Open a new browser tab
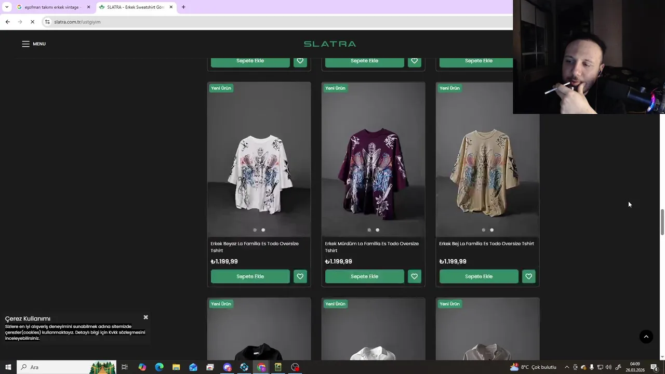Viewport: 665px width, 374px height. click(x=183, y=7)
